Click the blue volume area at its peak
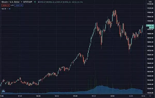The image size is (155, 98). (x=101, y=89)
